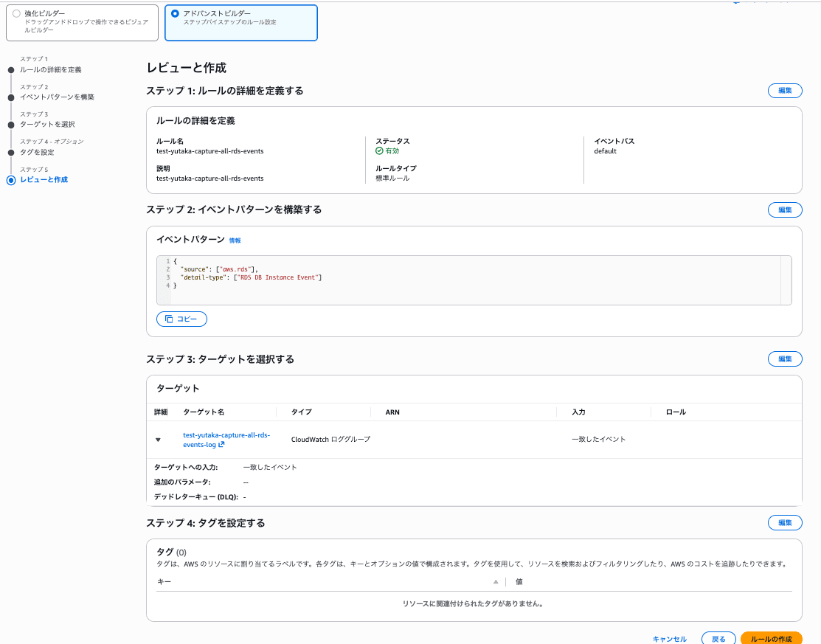The height and width of the screenshot is (644, 821).
Task: Click the デッドレターキュー (DLQ) label
Action: click(x=195, y=497)
